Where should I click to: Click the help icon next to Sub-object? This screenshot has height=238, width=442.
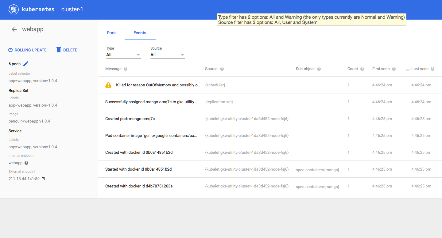319,69
